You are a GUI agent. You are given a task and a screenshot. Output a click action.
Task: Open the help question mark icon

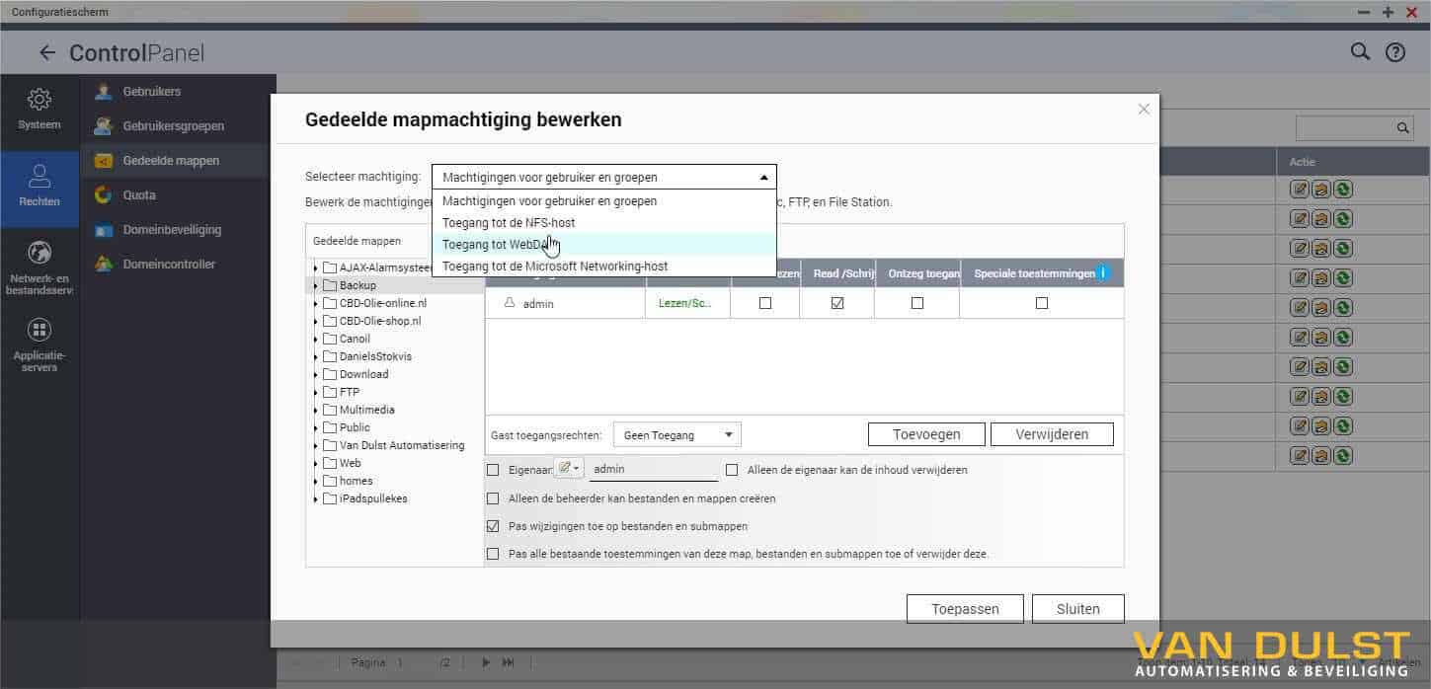(1394, 53)
